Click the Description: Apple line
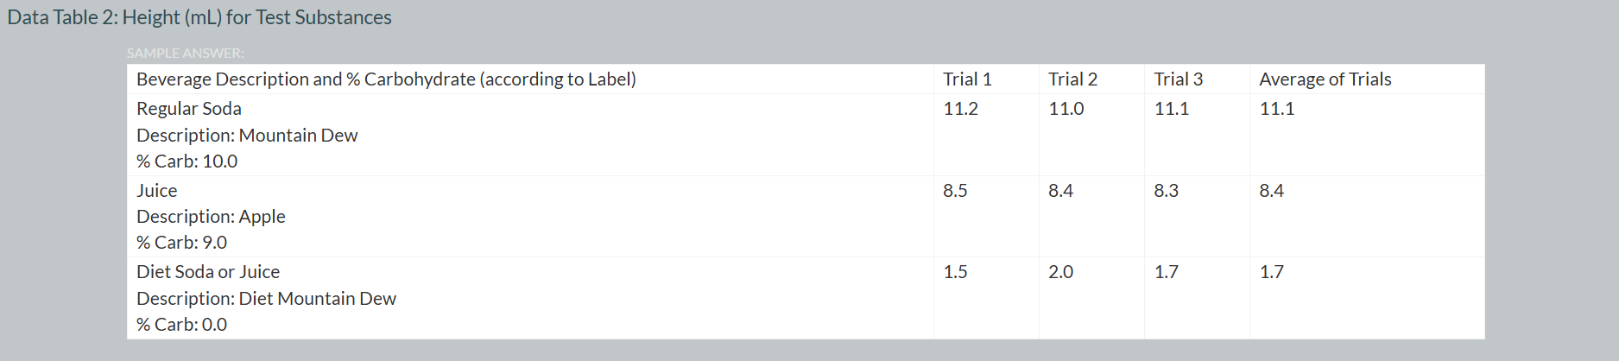Image resolution: width=1619 pixels, height=361 pixels. coord(211,217)
